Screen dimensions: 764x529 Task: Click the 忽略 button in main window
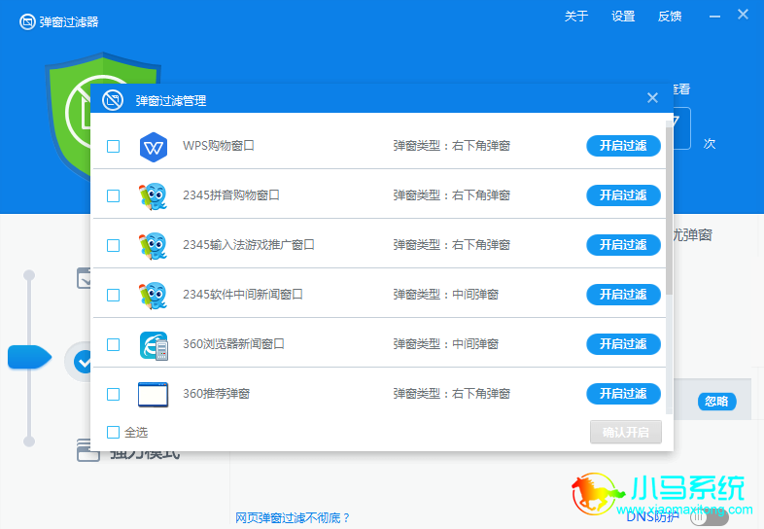click(x=716, y=402)
